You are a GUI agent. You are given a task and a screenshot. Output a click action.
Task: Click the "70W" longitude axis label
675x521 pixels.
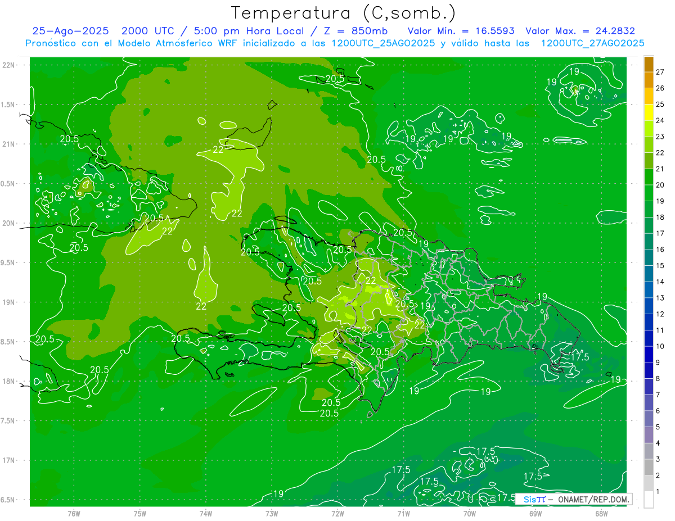470,514
